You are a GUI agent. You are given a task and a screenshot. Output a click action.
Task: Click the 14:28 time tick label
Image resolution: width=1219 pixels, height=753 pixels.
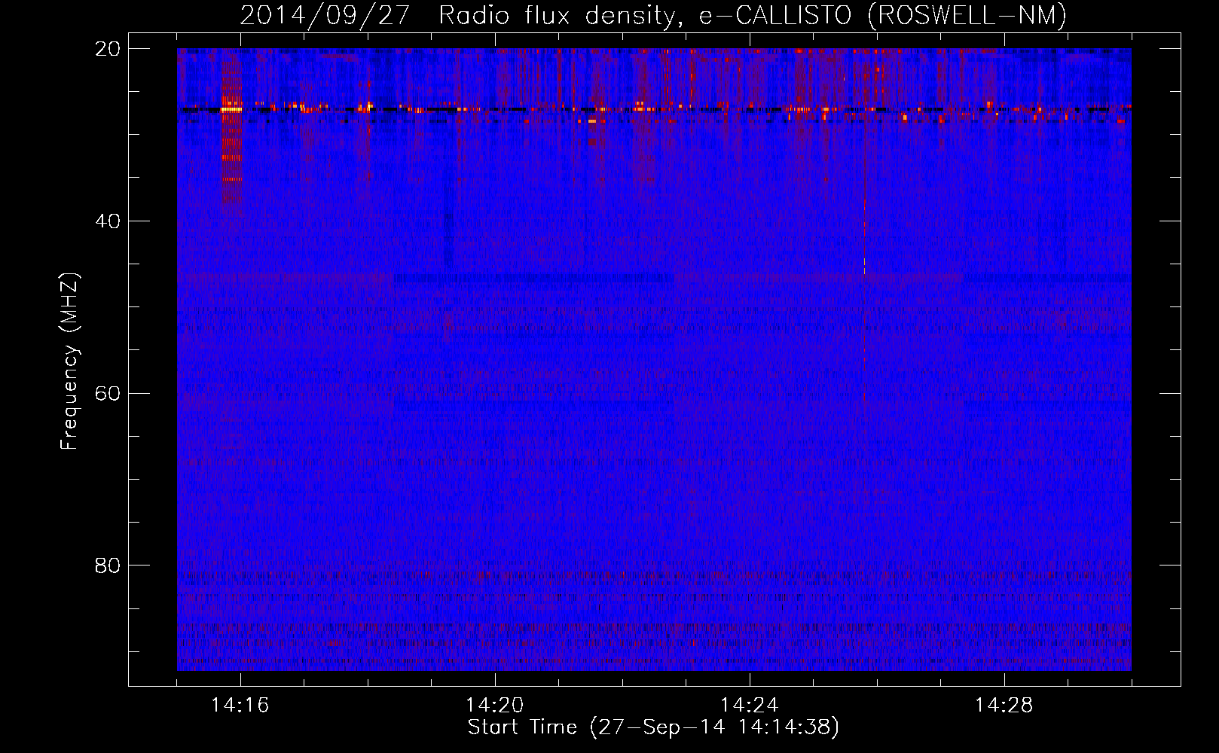point(1004,705)
